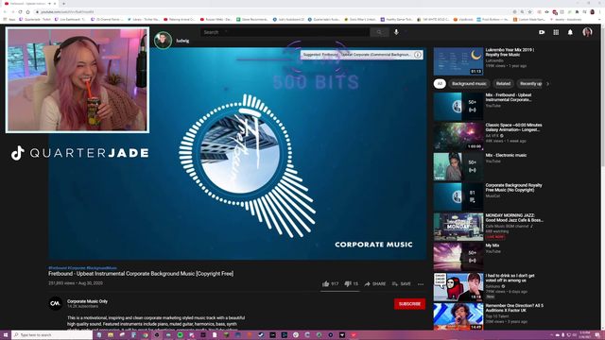Click the main video player area
The image size is (605, 340).
point(237,153)
